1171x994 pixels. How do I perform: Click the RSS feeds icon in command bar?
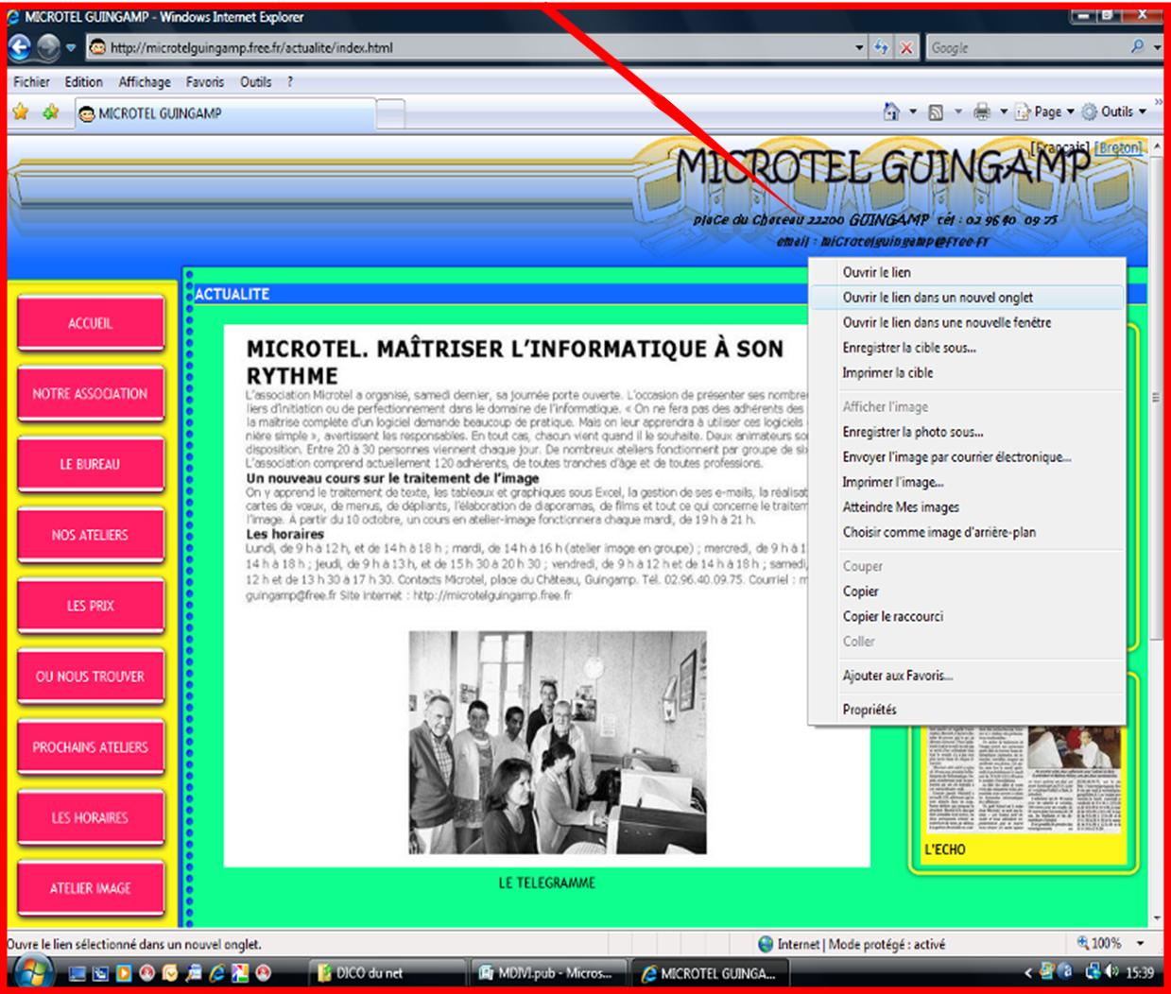pyautogui.click(x=936, y=112)
